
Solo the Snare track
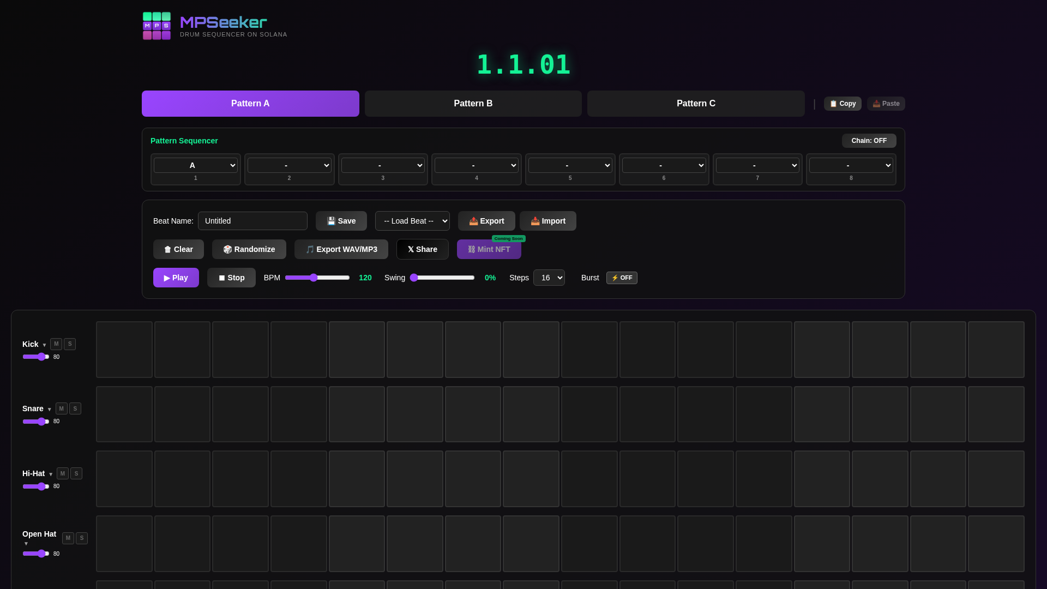tap(75, 408)
